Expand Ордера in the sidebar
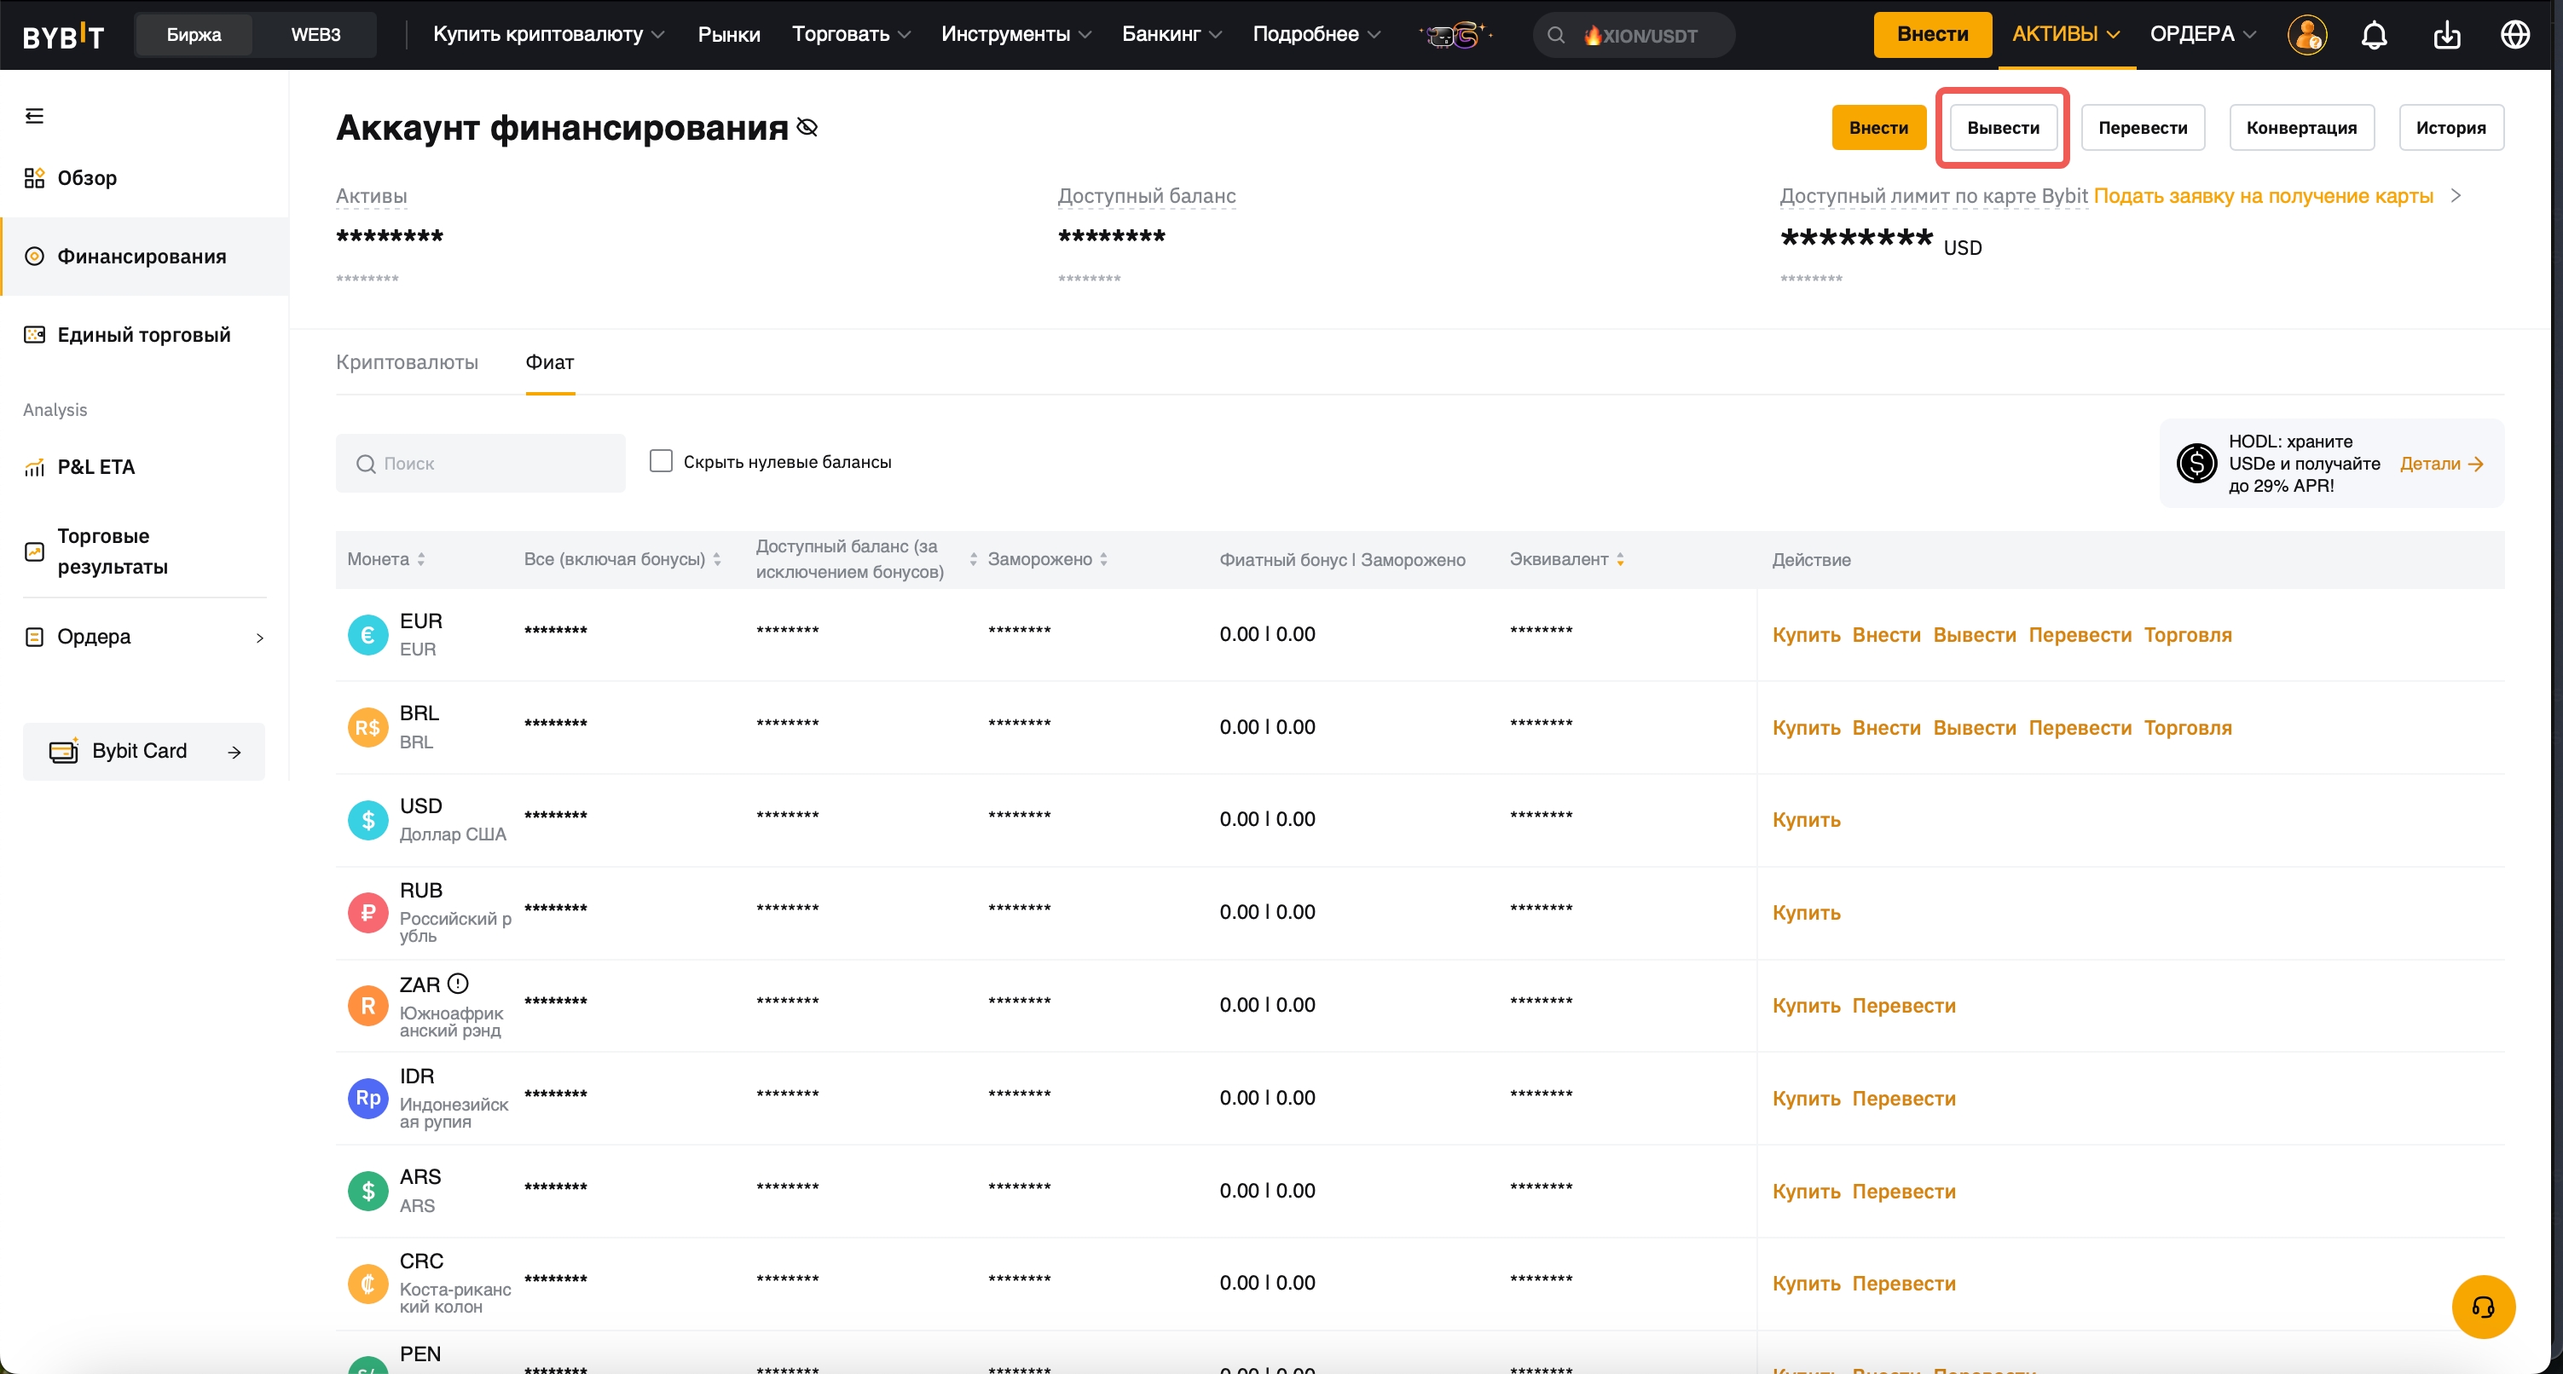Screen dimensions: 2563x1374 pos(144,637)
